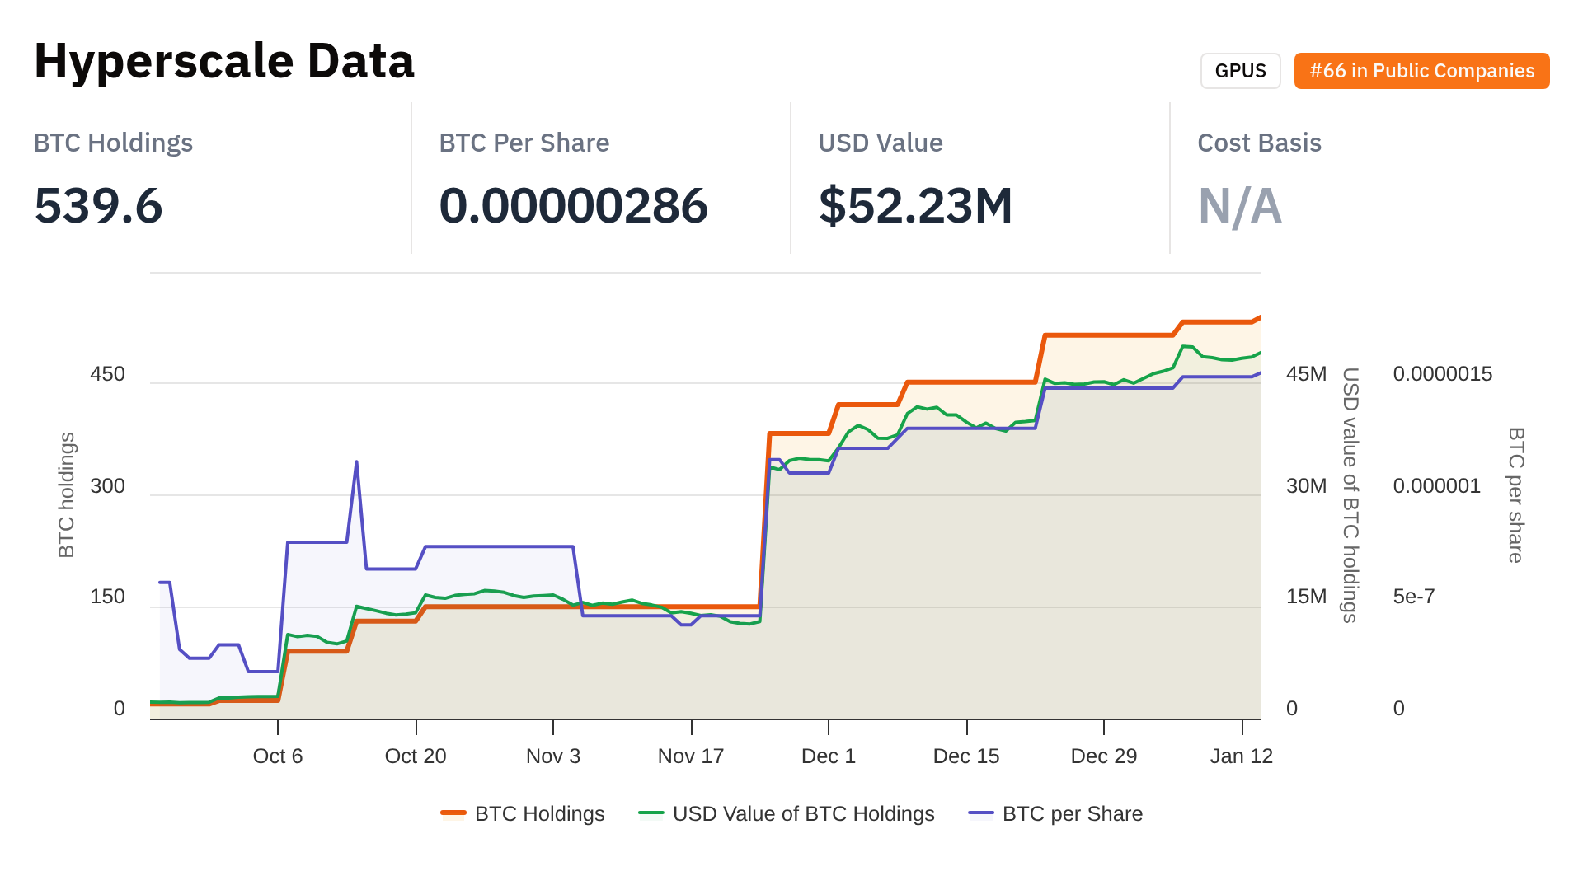Click the GPUS ticker badge

pyautogui.click(x=1240, y=71)
